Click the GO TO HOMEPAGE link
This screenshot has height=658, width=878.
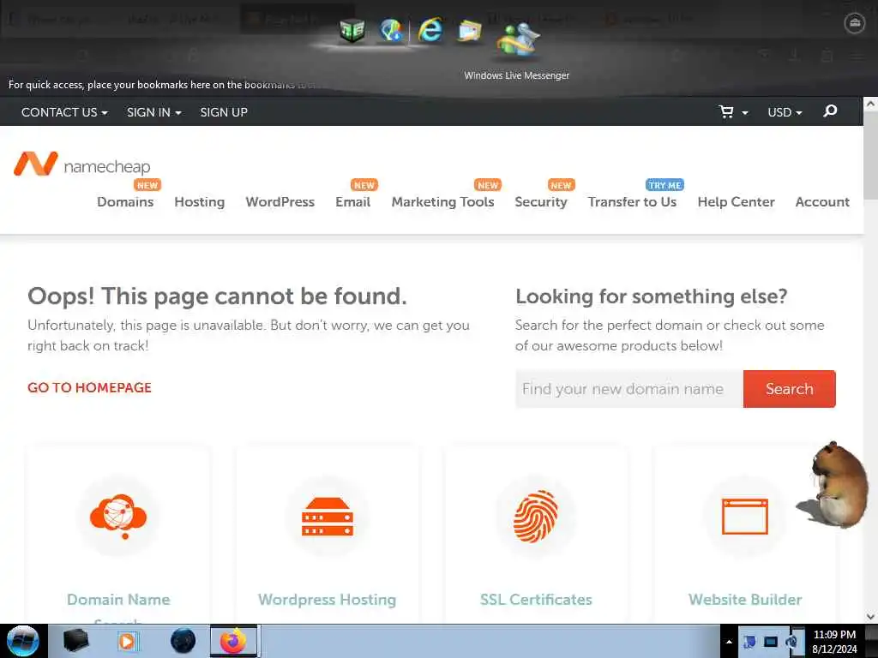(x=89, y=387)
